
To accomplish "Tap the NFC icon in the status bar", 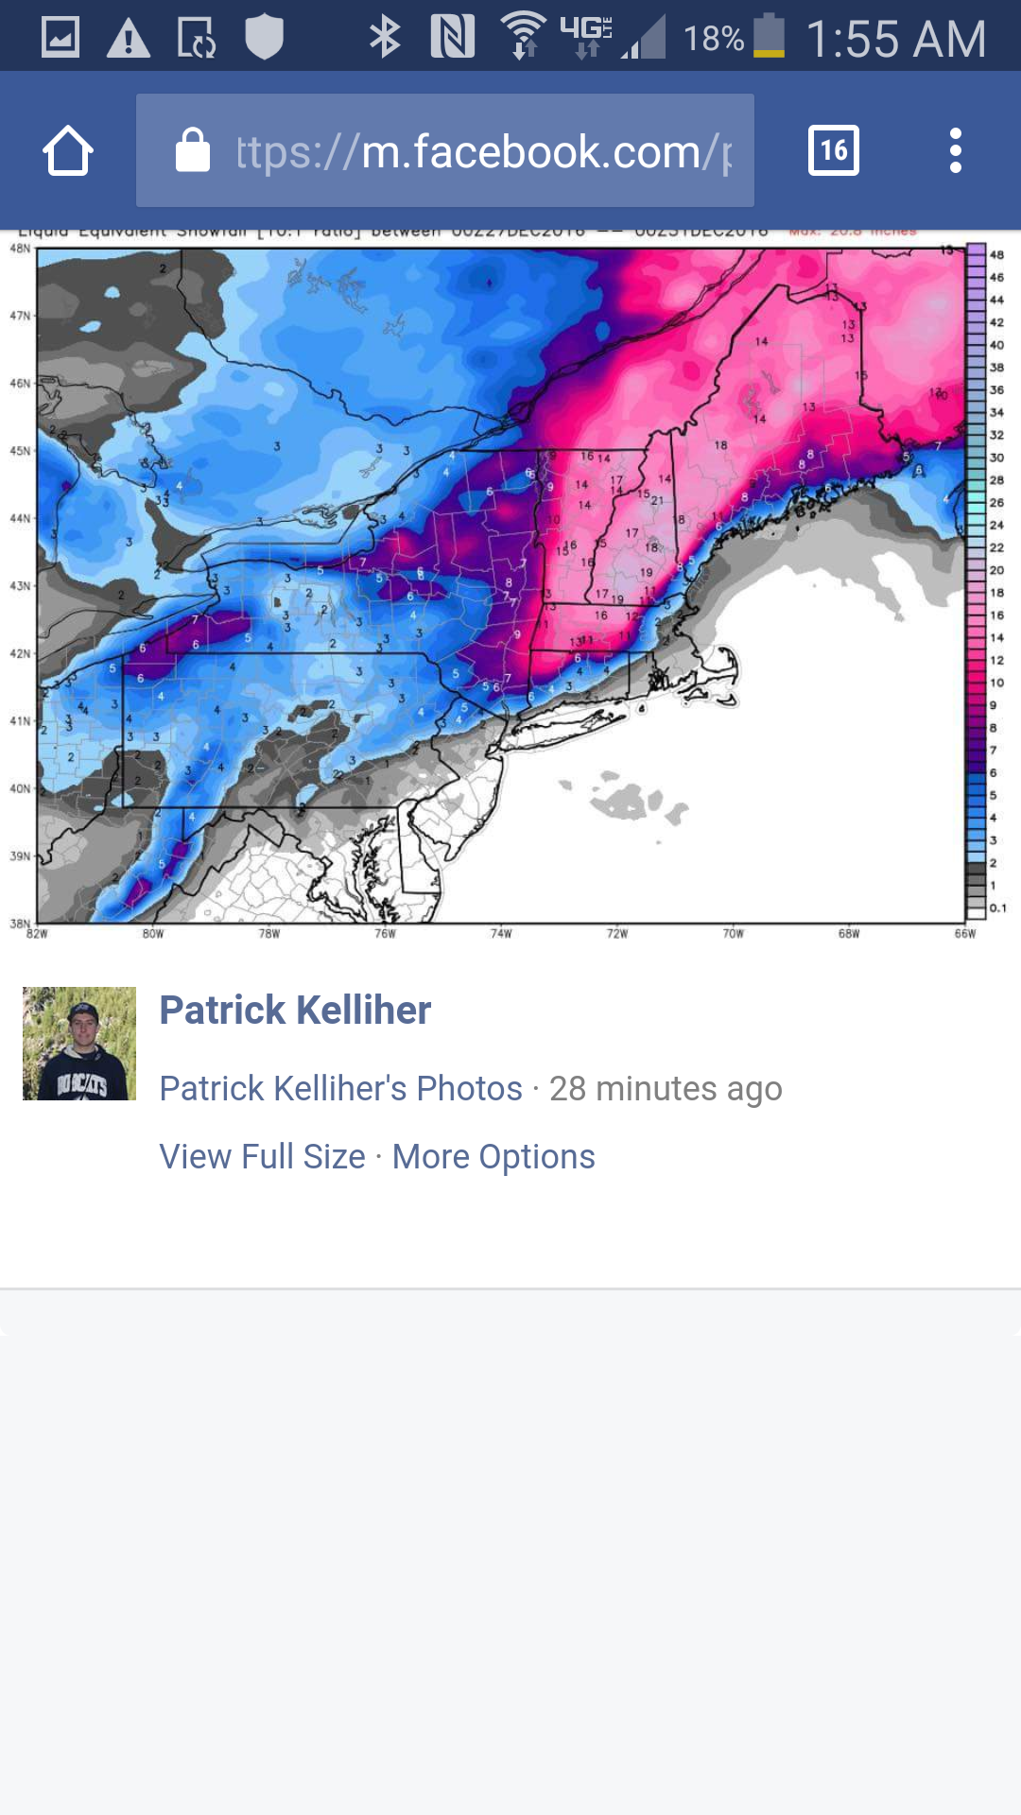I will 453,37.
